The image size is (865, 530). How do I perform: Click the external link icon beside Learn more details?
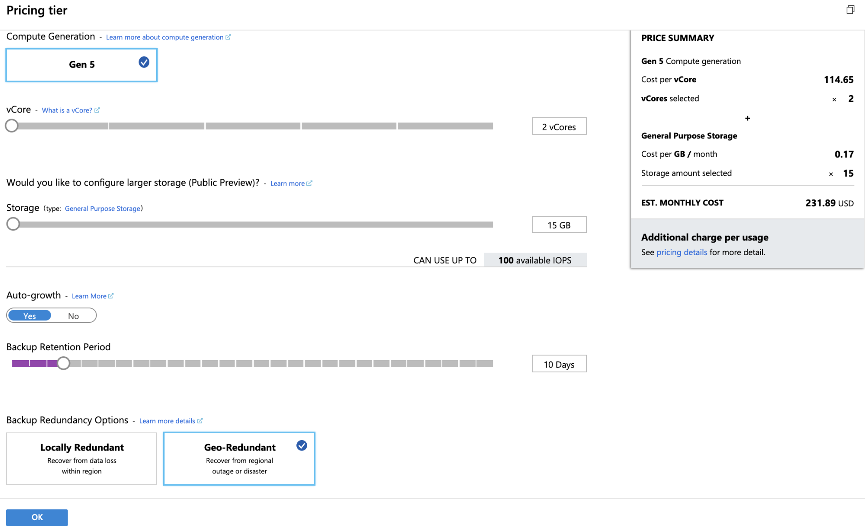(x=200, y=421)
